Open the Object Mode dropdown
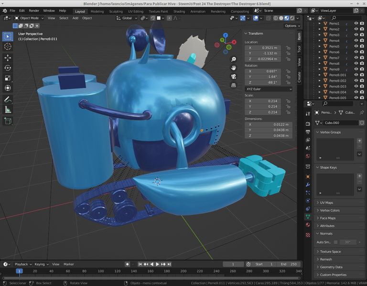 coord(29,18)
